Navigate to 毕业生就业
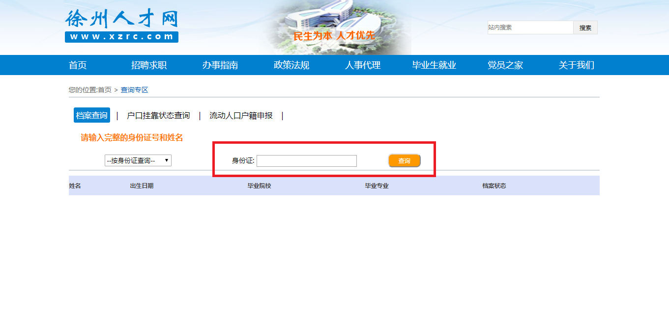This screenshot has width=669, height=313. [x=434, y=65]
